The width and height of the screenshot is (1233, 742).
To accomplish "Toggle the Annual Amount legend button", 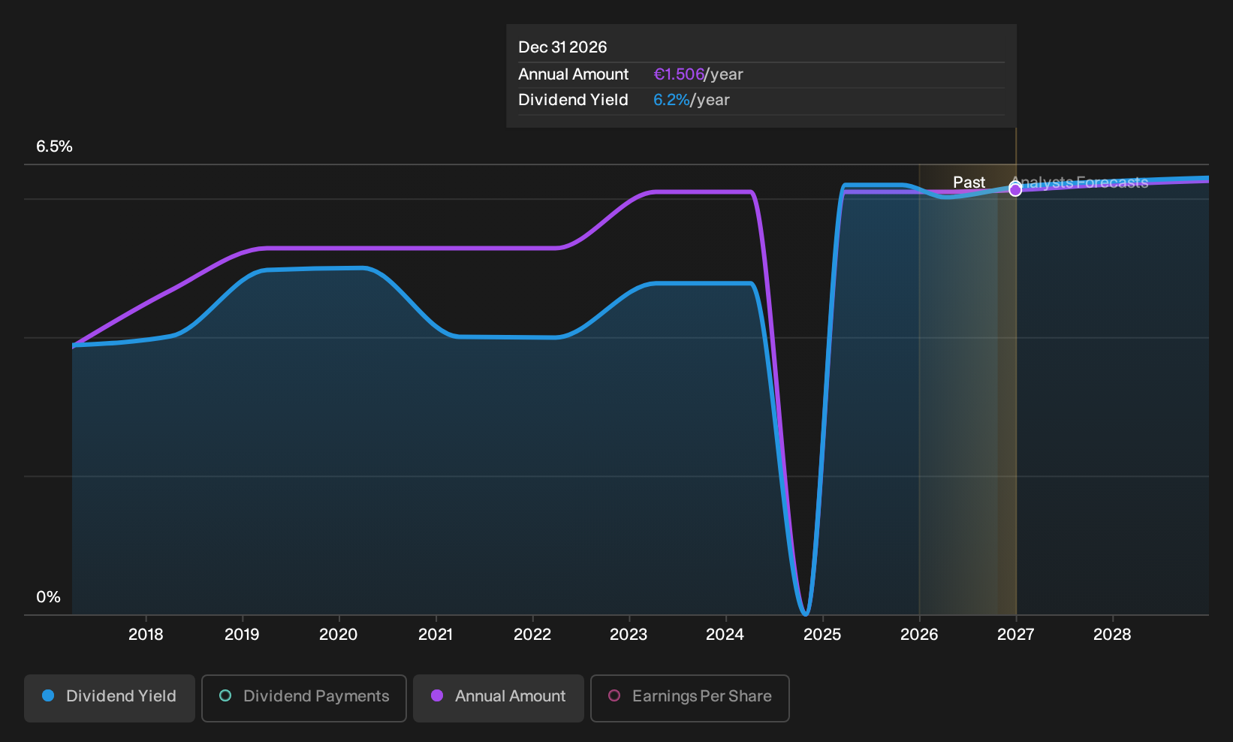I will click(499, 698).
